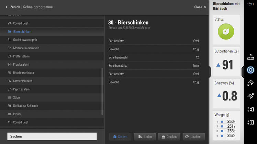Delete the program with Löschen
257x144 pixels.
(x=193, y=137)
